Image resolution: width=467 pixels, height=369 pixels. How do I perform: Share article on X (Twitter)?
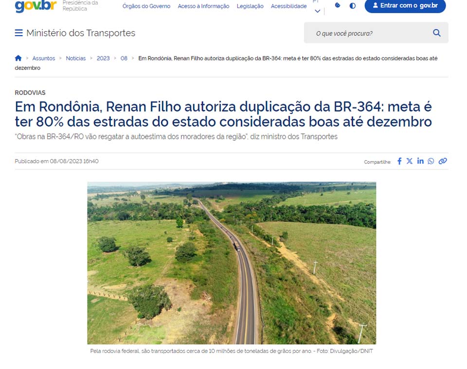pos(410,161)
